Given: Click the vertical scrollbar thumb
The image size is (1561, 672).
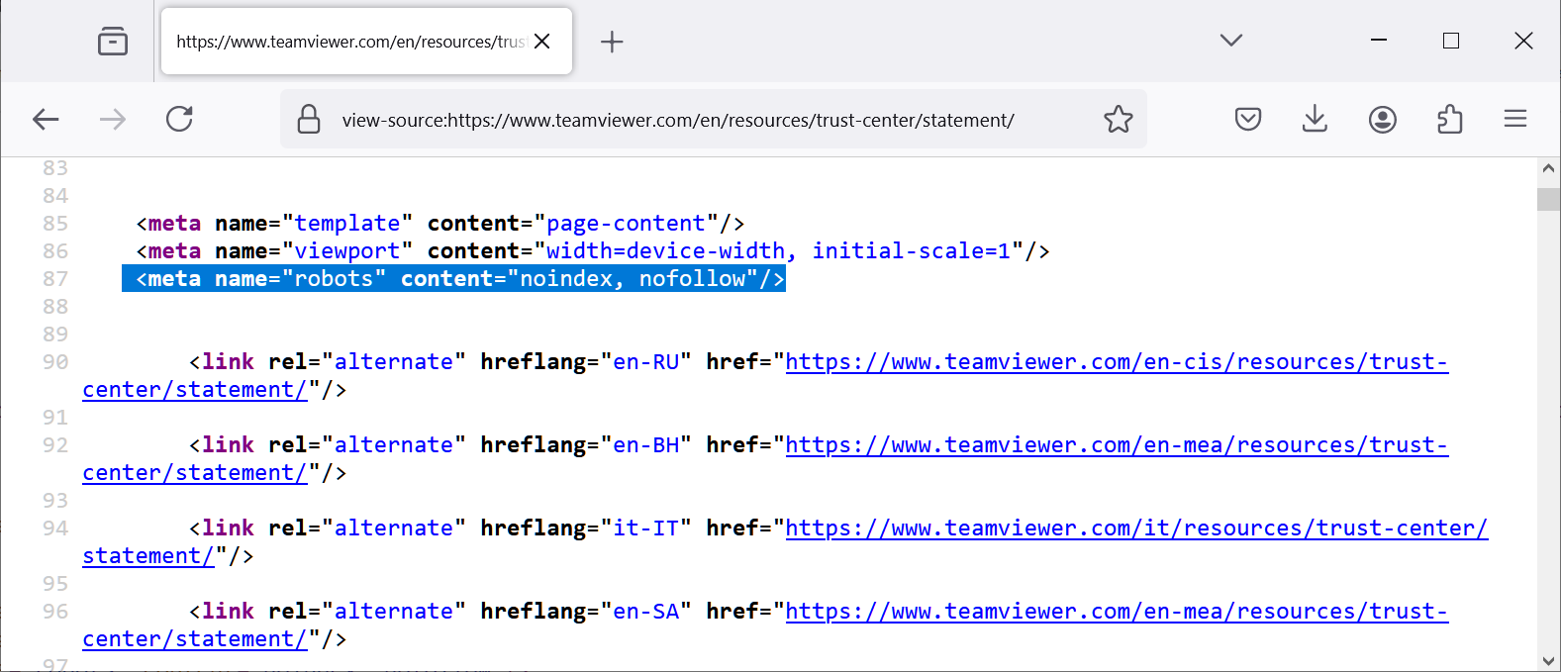Looking at the screenshot, I should (x=1549, y=199).
